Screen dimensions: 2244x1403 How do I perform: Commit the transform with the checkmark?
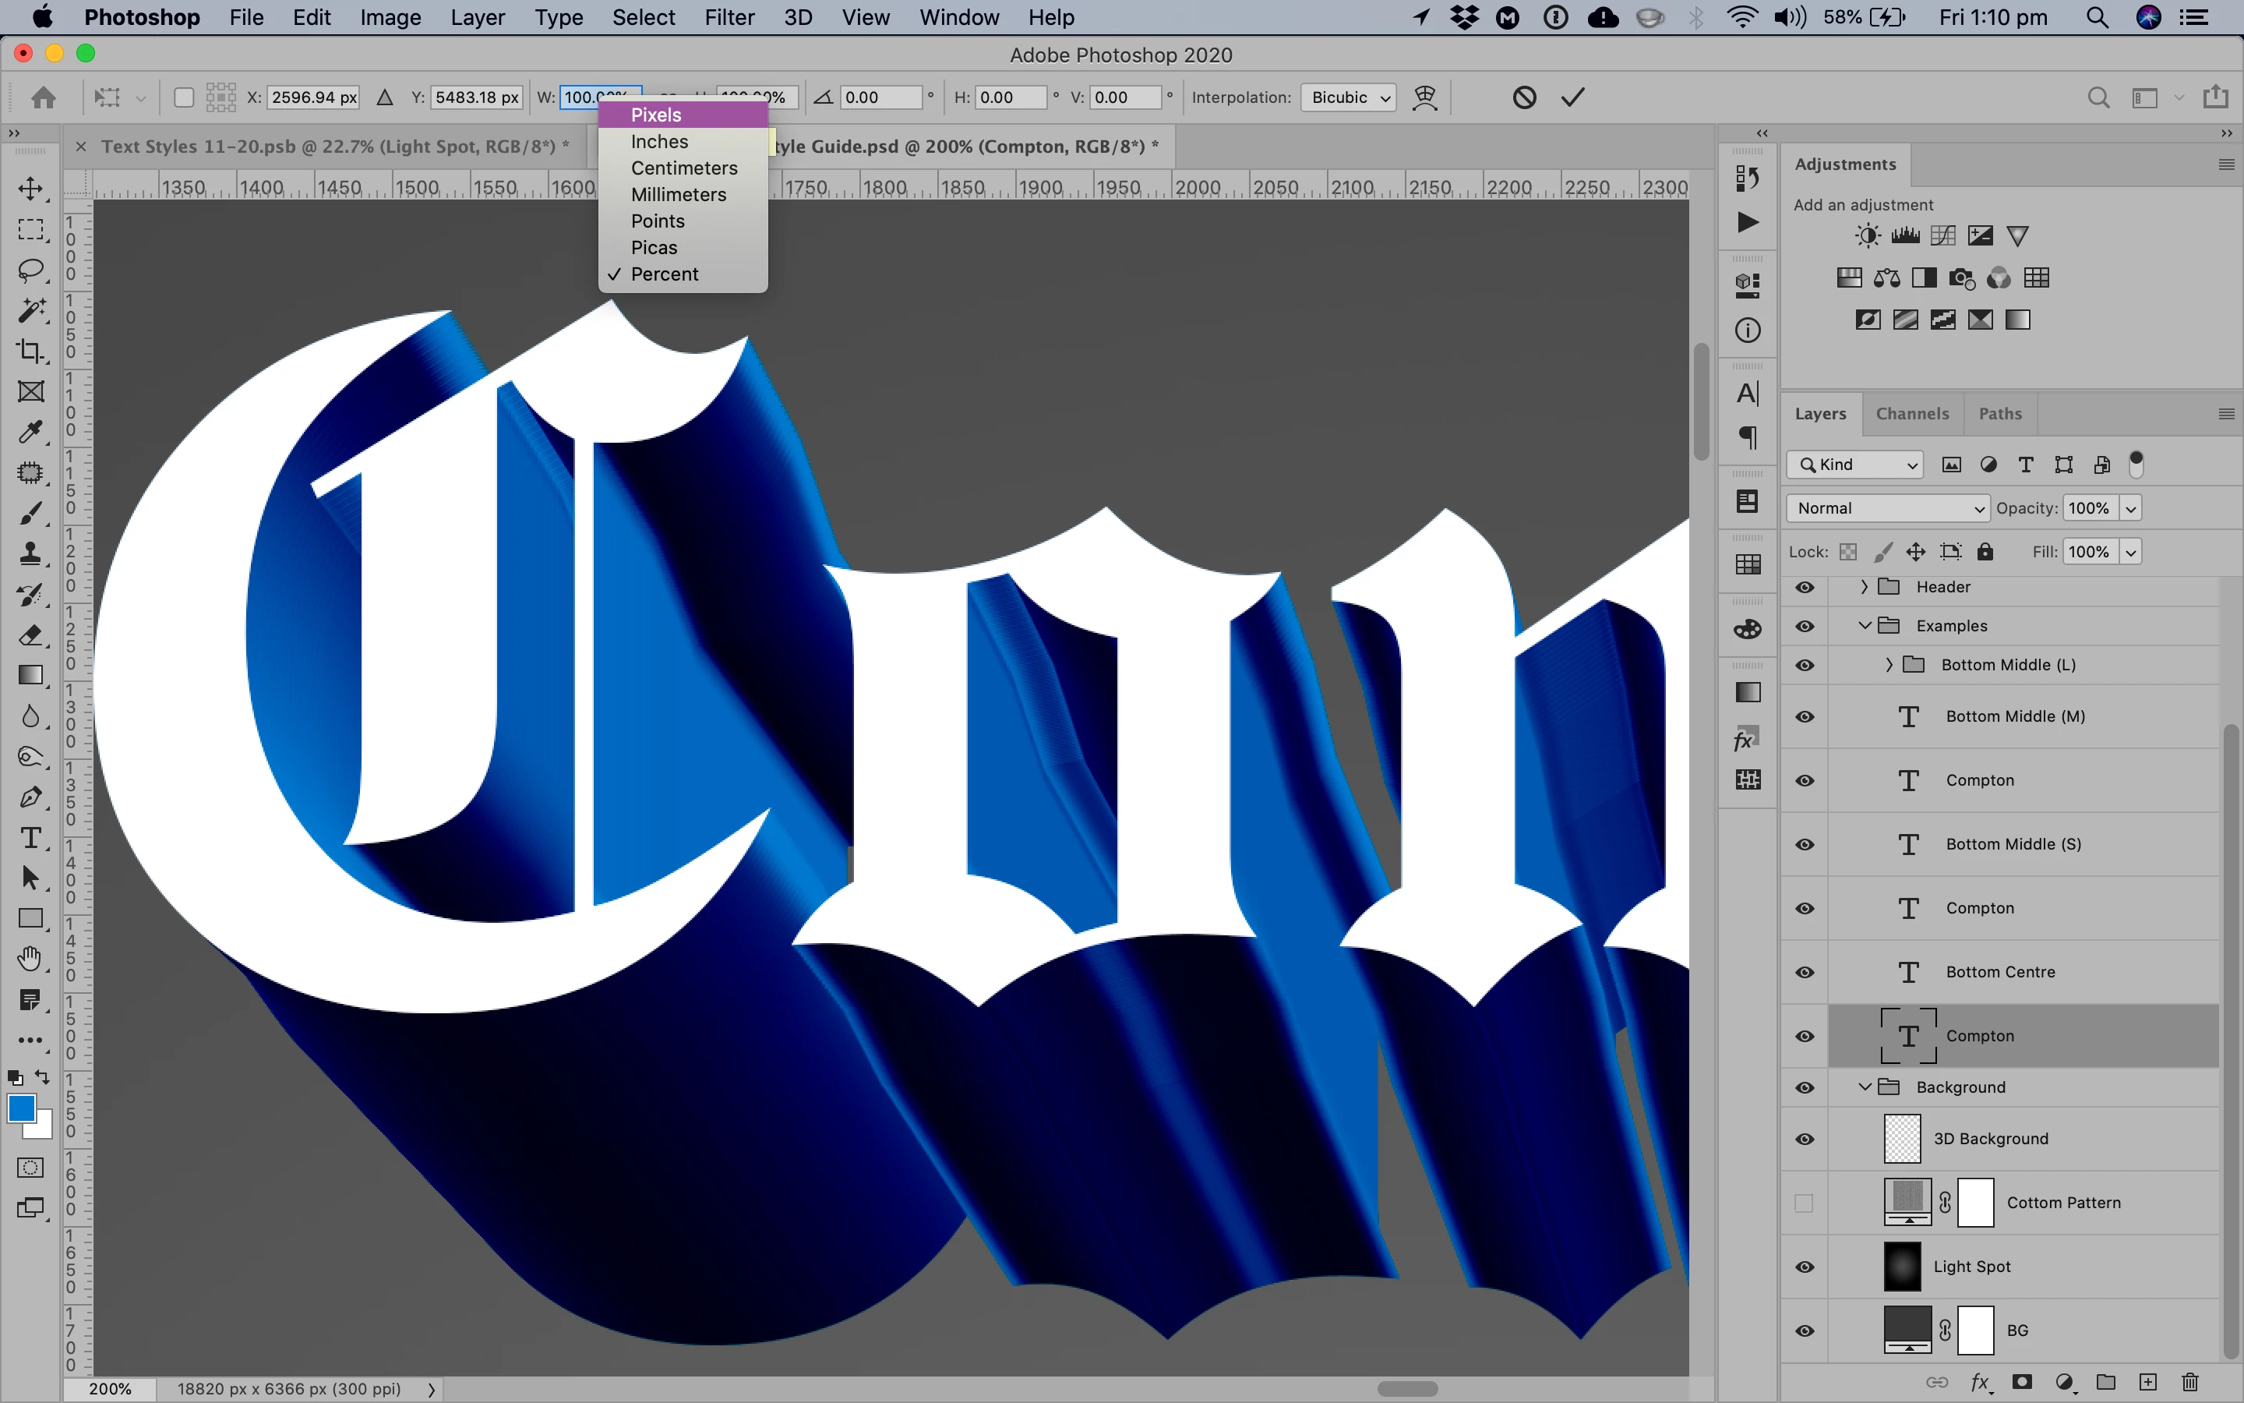pyautogui.click(x=1572, y=97)
